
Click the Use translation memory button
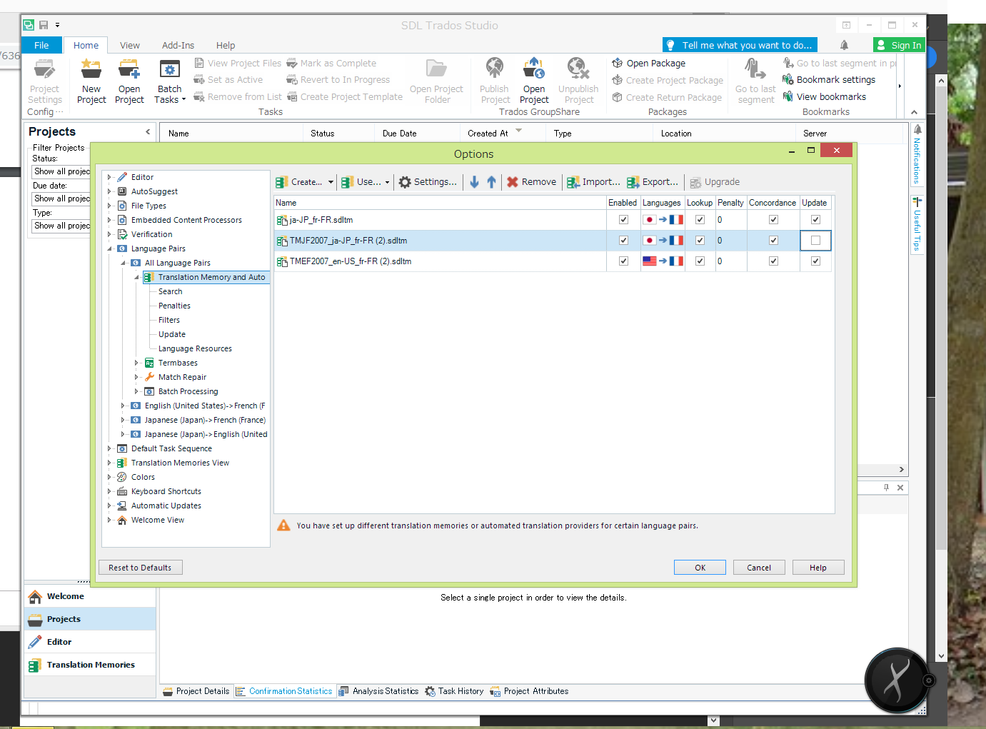[361, 182]
